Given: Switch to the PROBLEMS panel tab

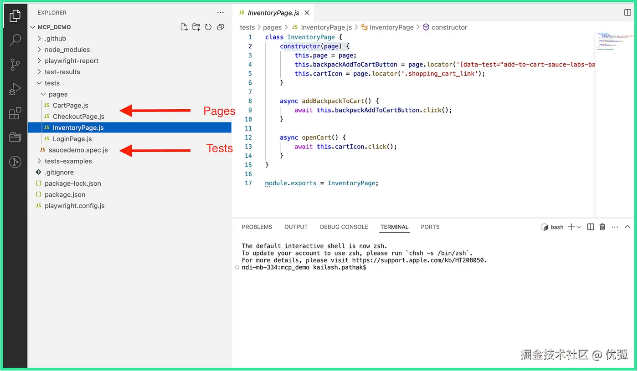Looking at the screenshot, I should click(257, 227).
